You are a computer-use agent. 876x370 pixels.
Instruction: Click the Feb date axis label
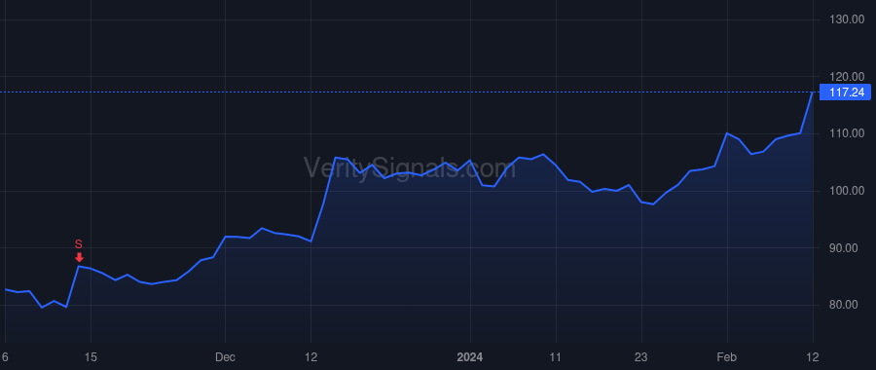point(727,356)
